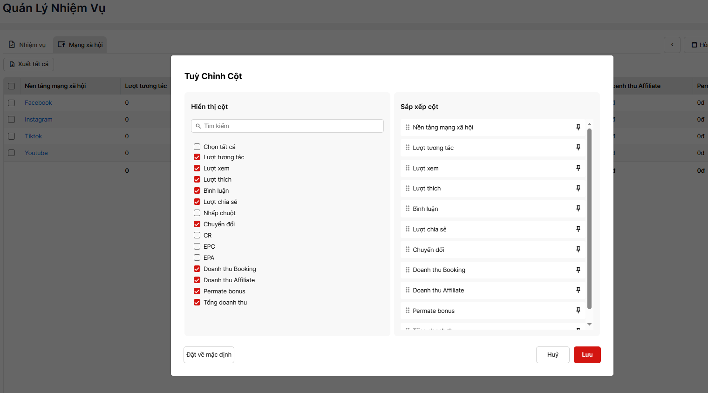Click pin icon for Bình luận row

tap(578, 209)
